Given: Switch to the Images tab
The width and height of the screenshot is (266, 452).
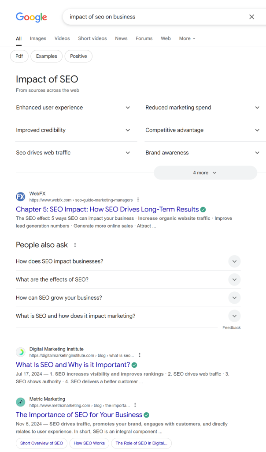Looking at the screenshot, I should point(38,38).
